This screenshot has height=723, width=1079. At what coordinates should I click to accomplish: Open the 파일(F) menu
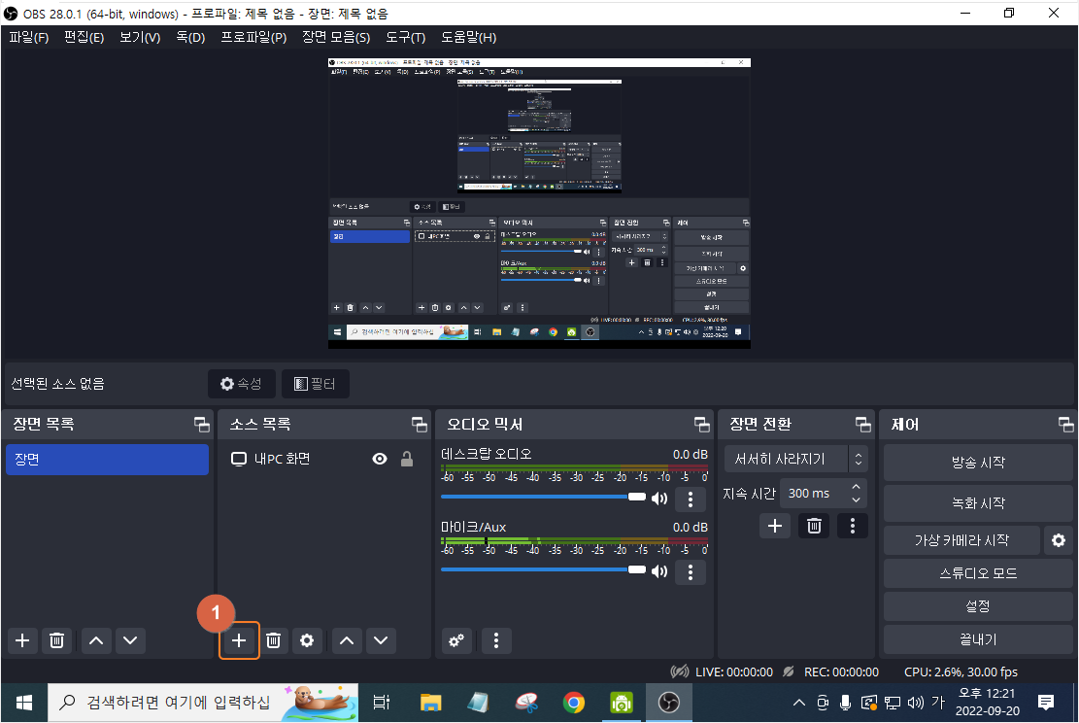(x=28, y=37)
